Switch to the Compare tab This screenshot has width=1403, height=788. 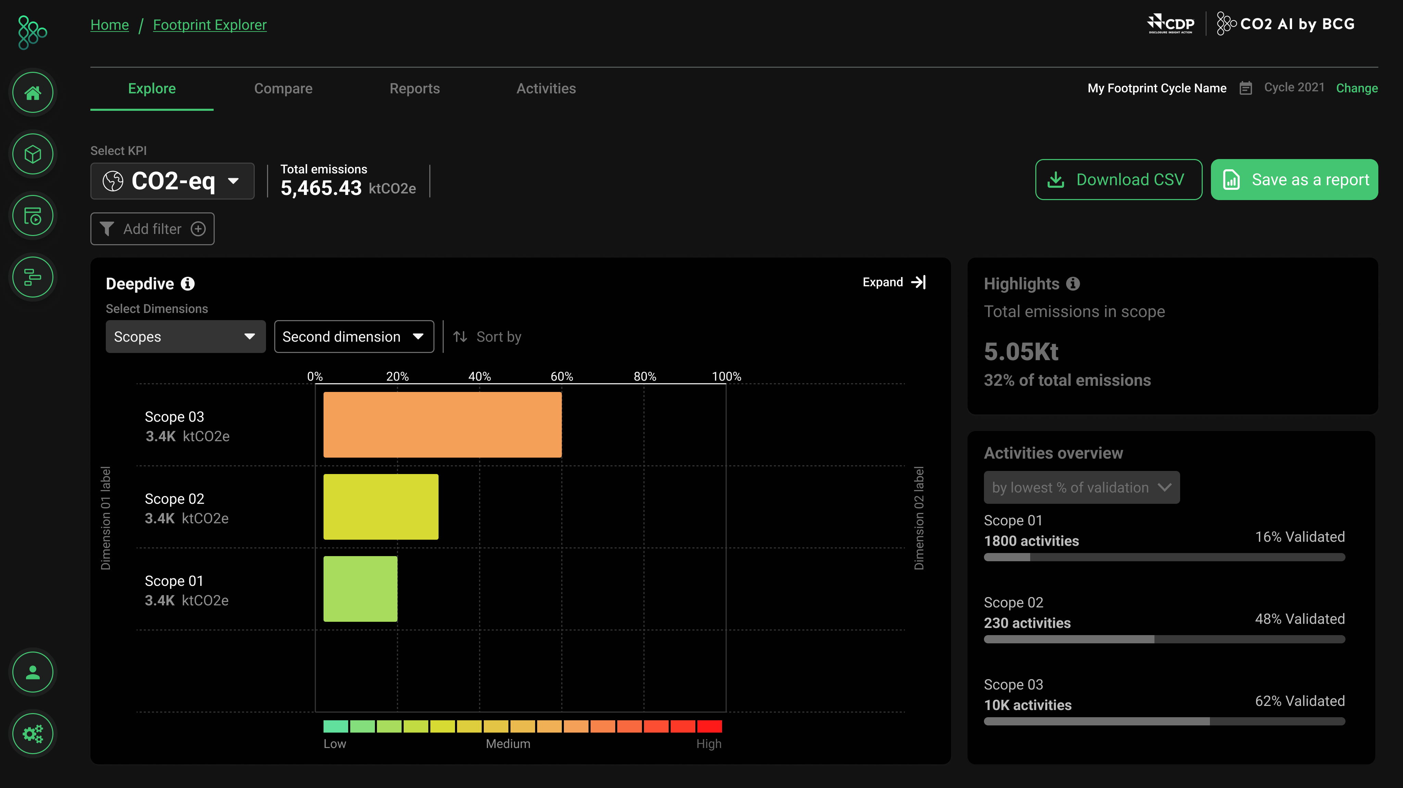click(x=283, y=88)
